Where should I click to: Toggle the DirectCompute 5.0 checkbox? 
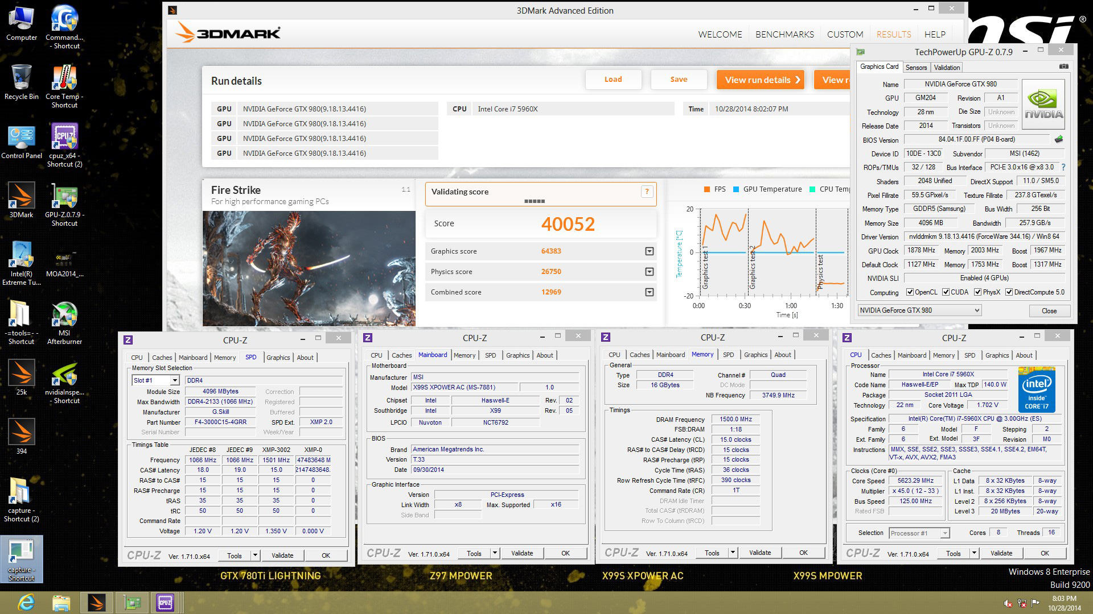[x=1009, y=292]
